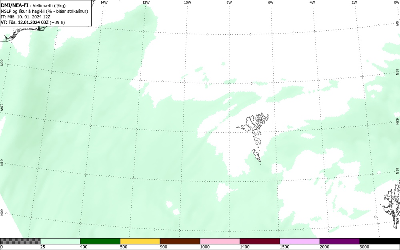Pick the maroon 1400–1500 legend swatch
The width and height of the screenshot is (400, 250).
click(x=260, y=241)
